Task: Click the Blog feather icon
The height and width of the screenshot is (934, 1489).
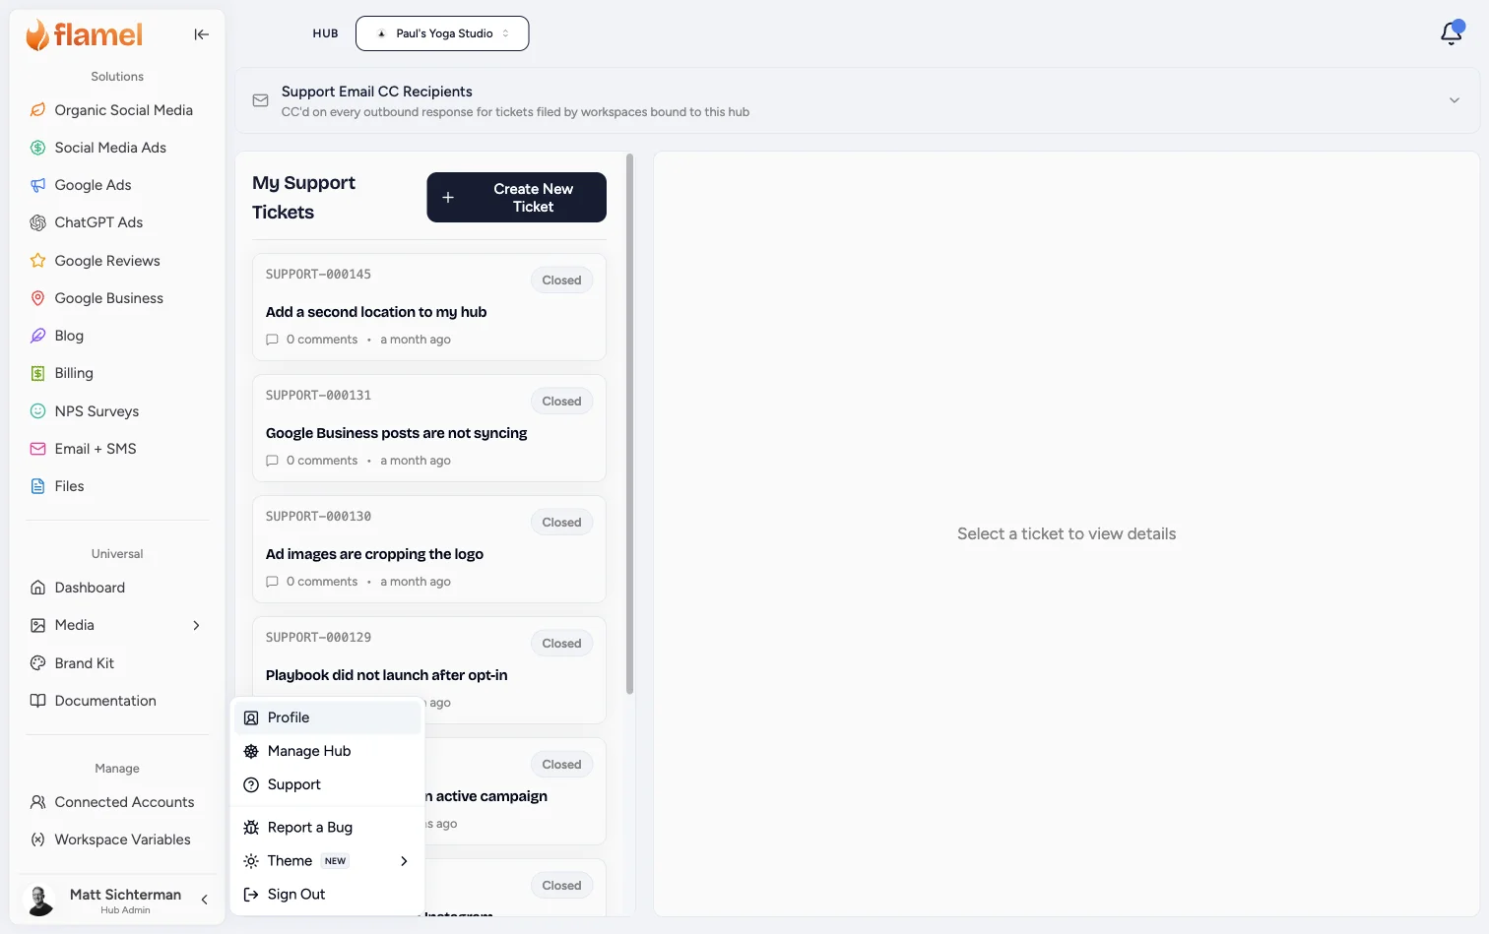Action: click(x=37, y=336)
